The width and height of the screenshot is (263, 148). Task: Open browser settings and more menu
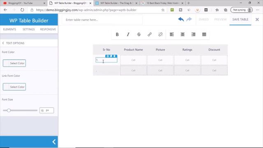click(258, 10)
